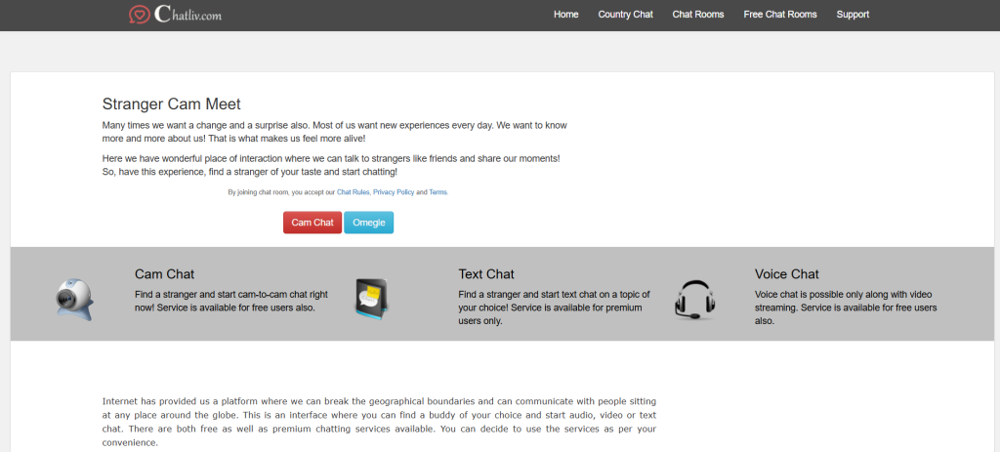Click the paragraph starting "Many times we want"
Image resolution: width=1000 pixels, height=452 pixels.
pyautogui.click(x=335, y=132)
